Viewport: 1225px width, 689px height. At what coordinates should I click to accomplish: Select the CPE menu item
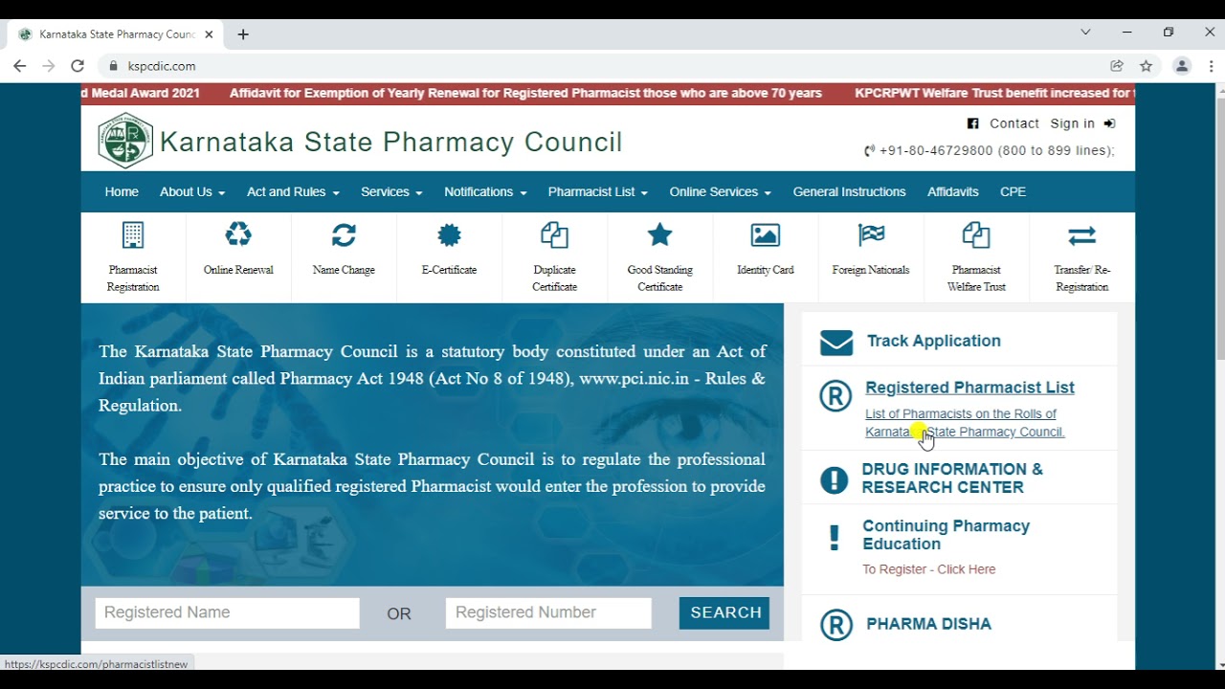click(1013, 192)
